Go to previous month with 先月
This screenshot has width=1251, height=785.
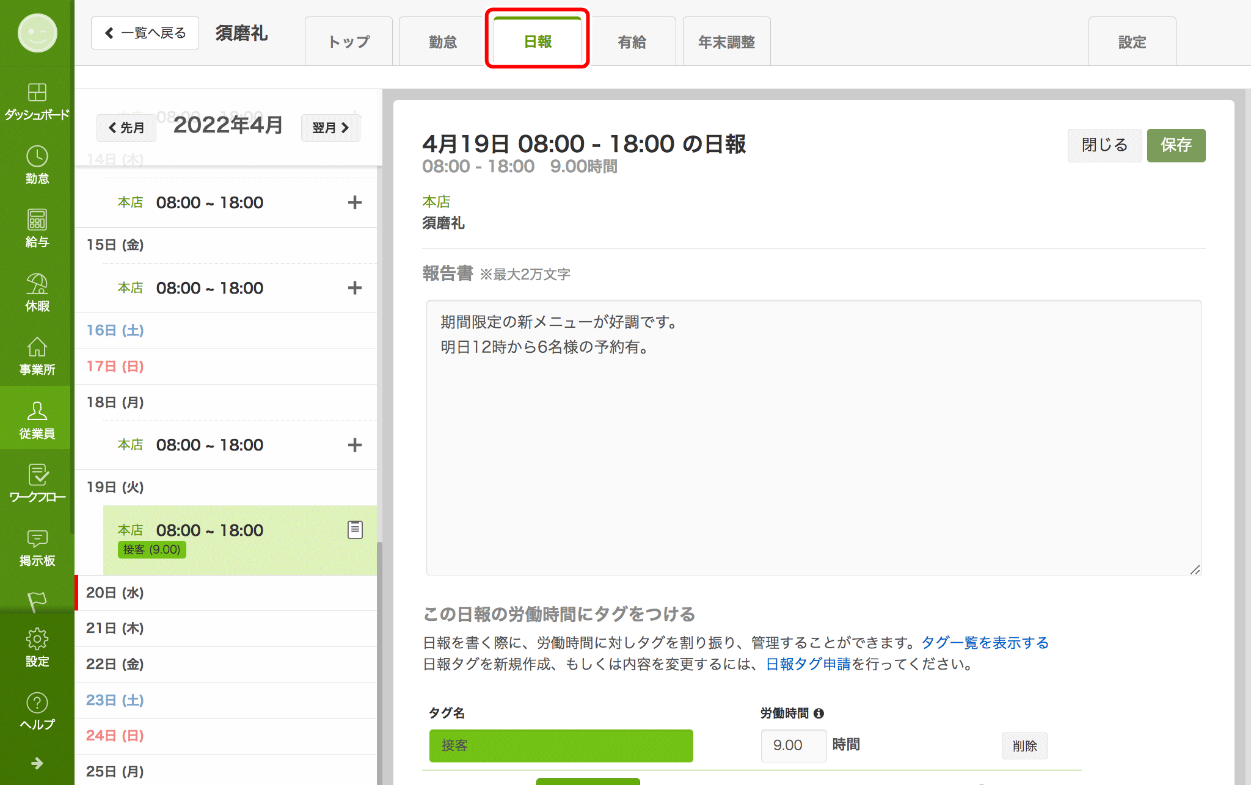click(126, 128)
